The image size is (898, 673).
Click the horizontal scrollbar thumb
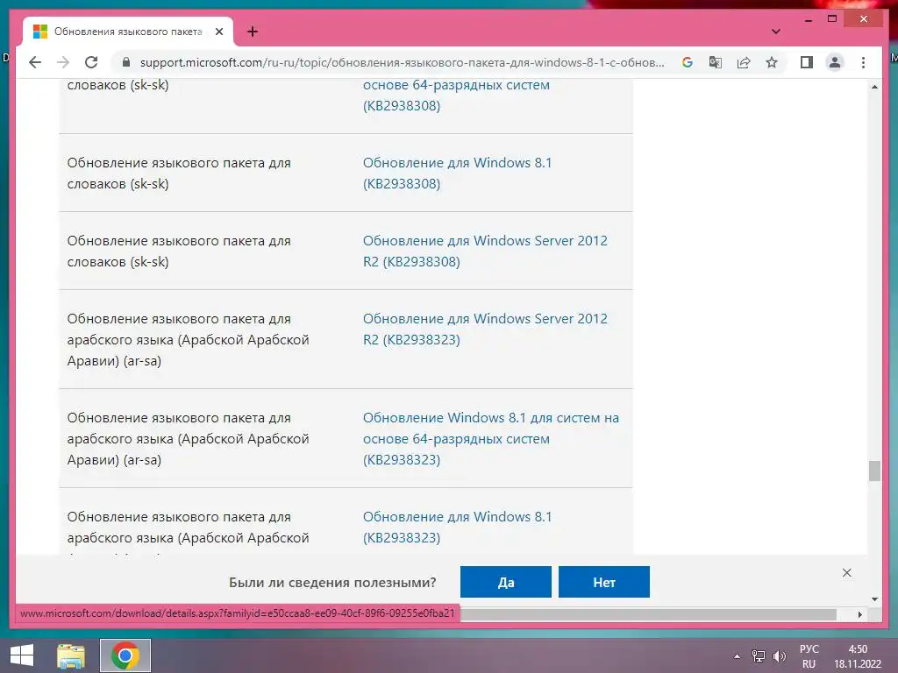point(648,614)
